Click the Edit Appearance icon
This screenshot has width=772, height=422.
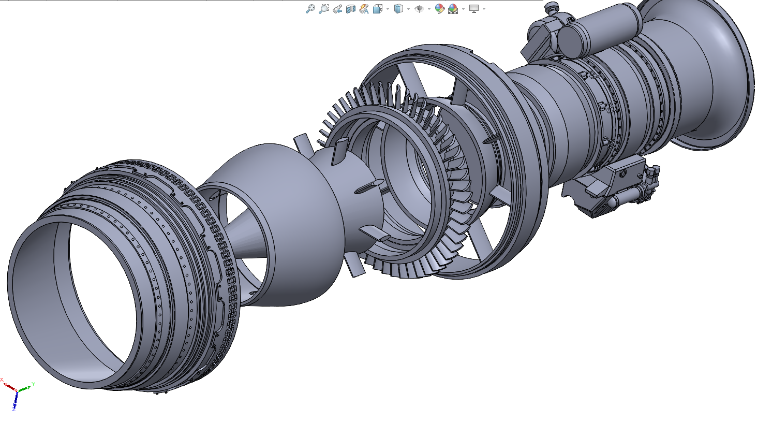(440, 9)
